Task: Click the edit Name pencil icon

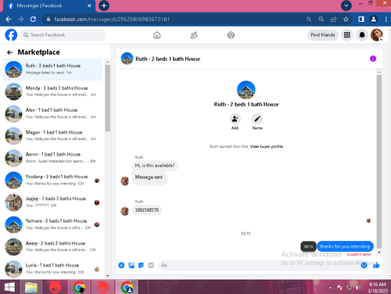Action: (257, 119)
